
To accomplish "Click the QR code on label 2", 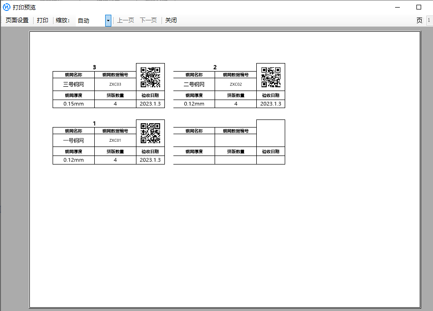I will click(271, 77).
